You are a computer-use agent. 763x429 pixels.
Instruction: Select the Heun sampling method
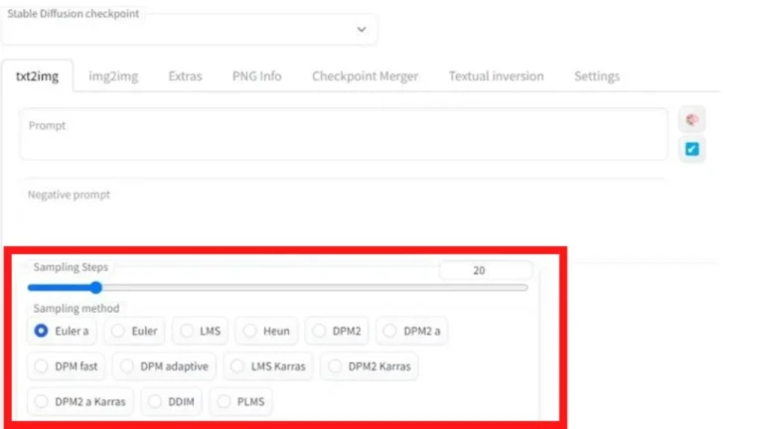[266, 331]
